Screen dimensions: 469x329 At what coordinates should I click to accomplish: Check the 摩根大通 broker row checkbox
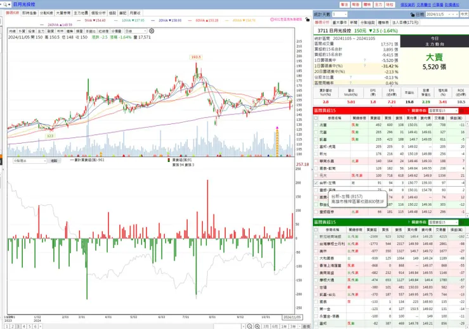[316, 280]
